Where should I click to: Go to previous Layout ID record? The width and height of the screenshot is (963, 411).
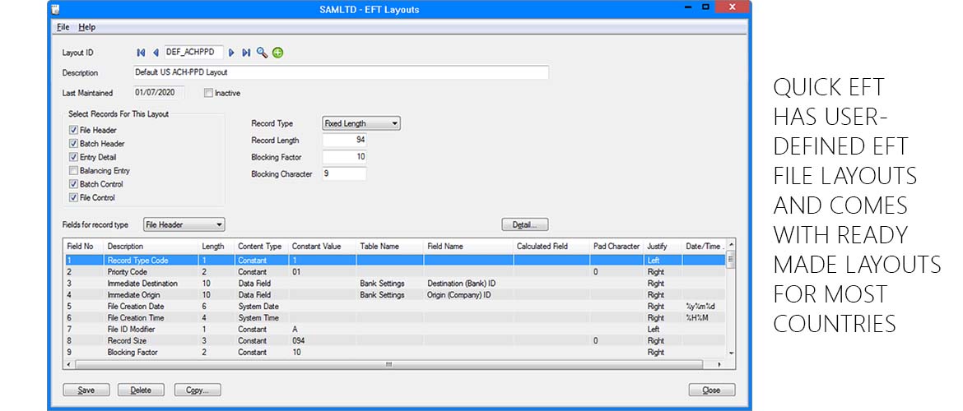[x=156, y=53]
